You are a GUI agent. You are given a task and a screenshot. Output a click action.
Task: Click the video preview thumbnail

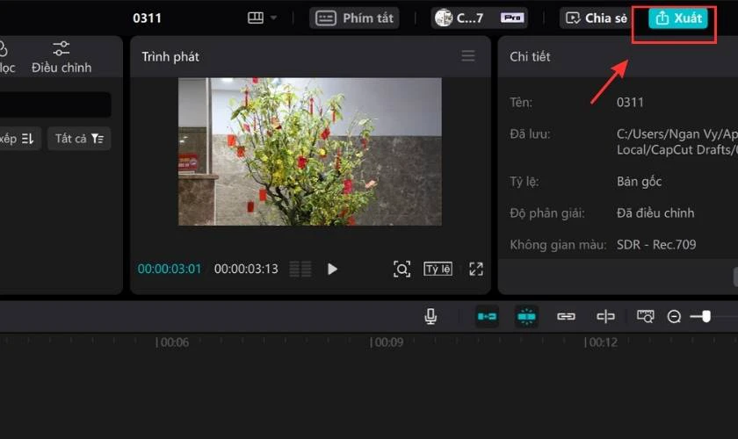point(309,152)
